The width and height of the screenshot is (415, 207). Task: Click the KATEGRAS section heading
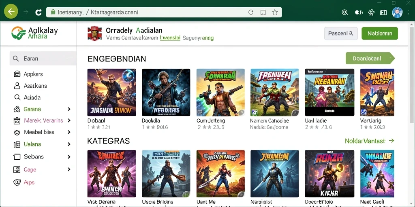pyautogui.click(x=109, y=141)
